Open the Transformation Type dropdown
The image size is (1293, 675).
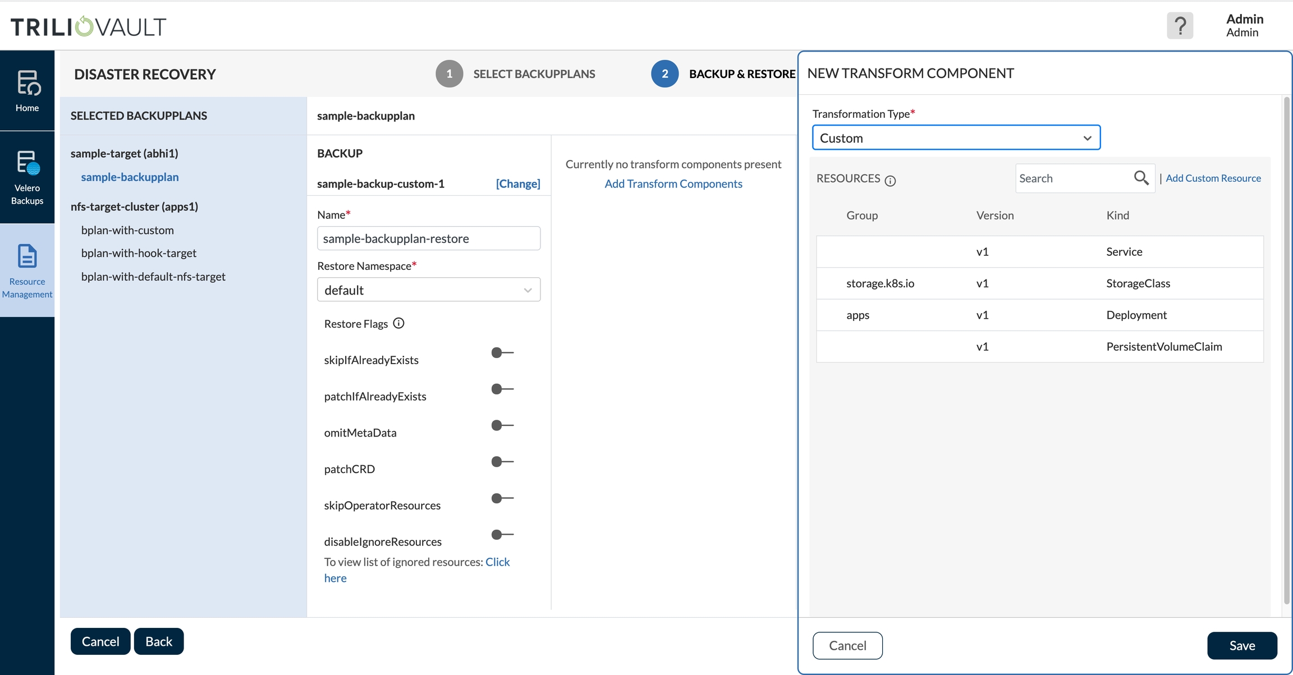click(x=956, y=138)
